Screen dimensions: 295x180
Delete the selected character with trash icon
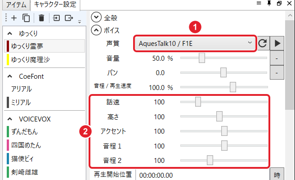point(41,18)
